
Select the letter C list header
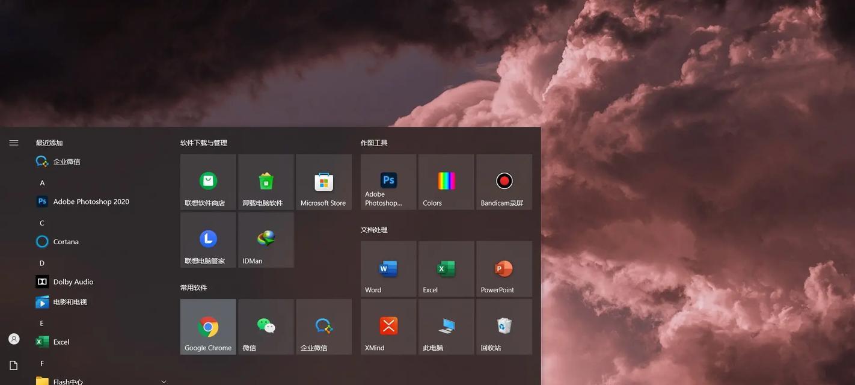pos(42,223)
